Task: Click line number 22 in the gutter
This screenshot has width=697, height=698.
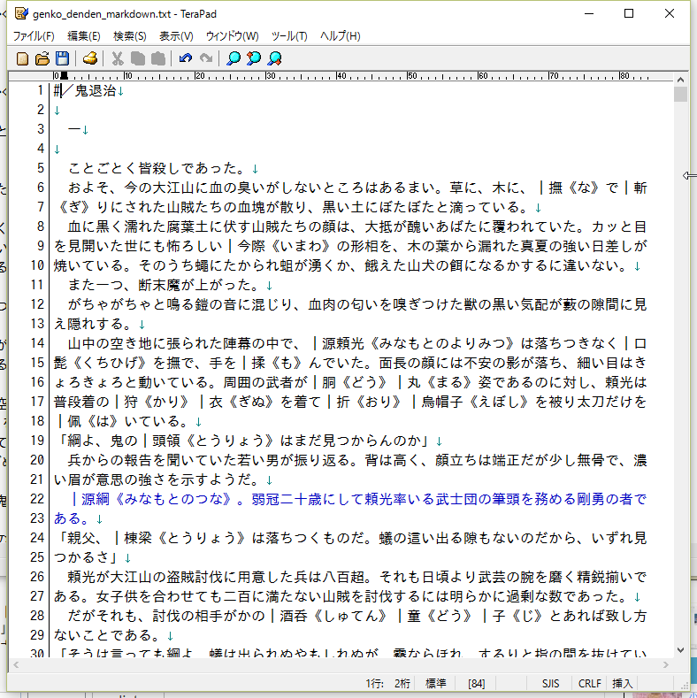Action: (37, 499)
